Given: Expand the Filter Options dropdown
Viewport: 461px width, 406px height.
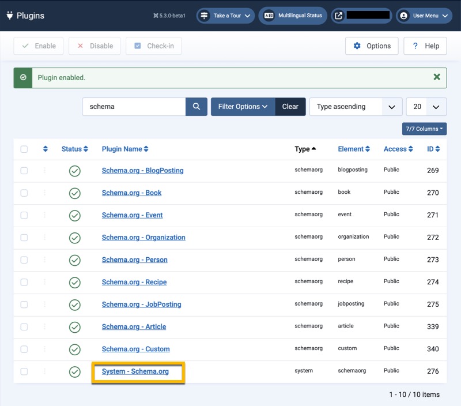Looking at the screenshot, I should tap(243, 107).
